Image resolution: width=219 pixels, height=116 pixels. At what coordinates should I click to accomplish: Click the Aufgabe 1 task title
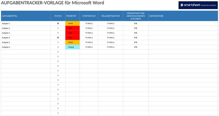6,23
